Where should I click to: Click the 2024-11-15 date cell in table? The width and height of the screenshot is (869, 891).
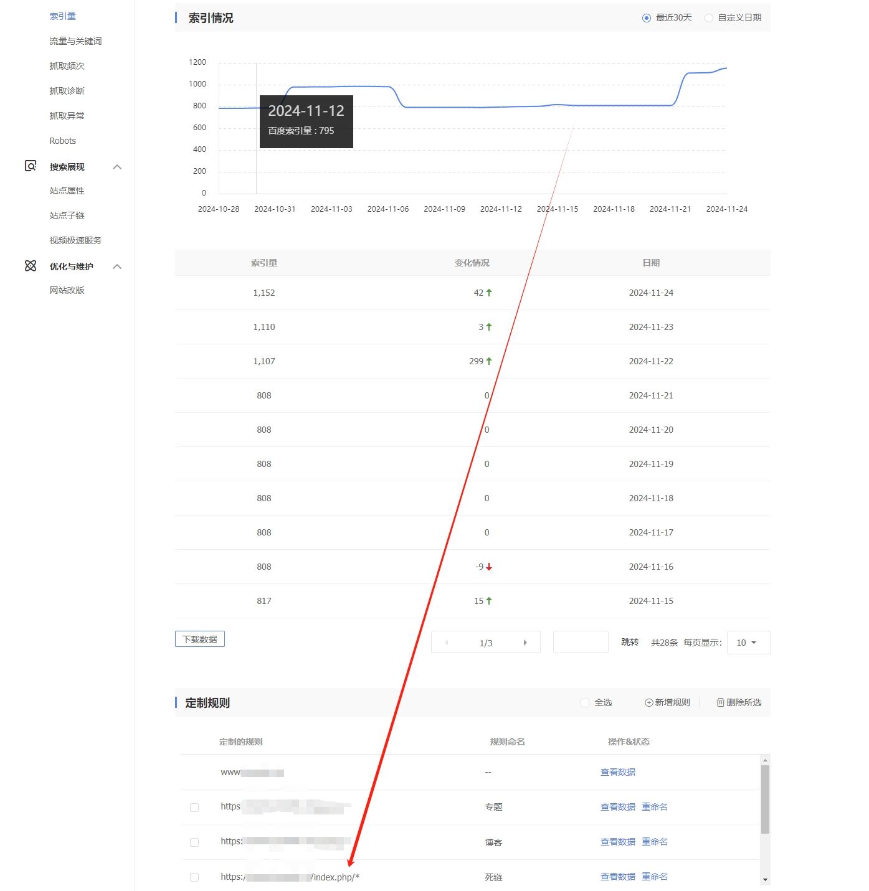pyautogui.click(x=651, y=601)
